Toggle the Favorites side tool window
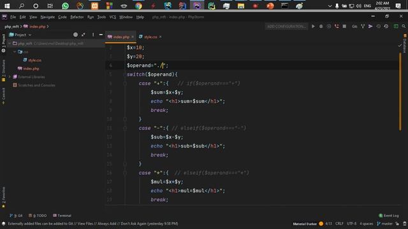 click(x=3, y=197)
